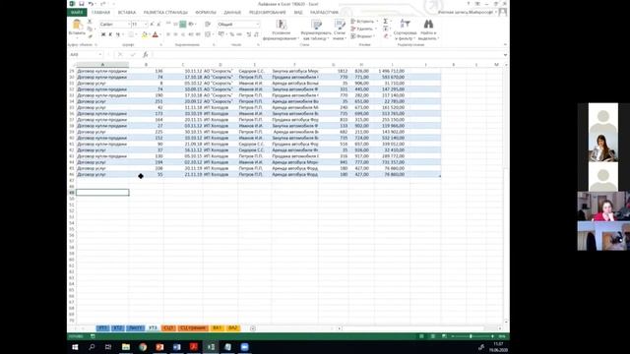Open the Calibri font name dropdown
Image resolution: width=630 pixels, height=354 pixels.
(x=129, y=25)
